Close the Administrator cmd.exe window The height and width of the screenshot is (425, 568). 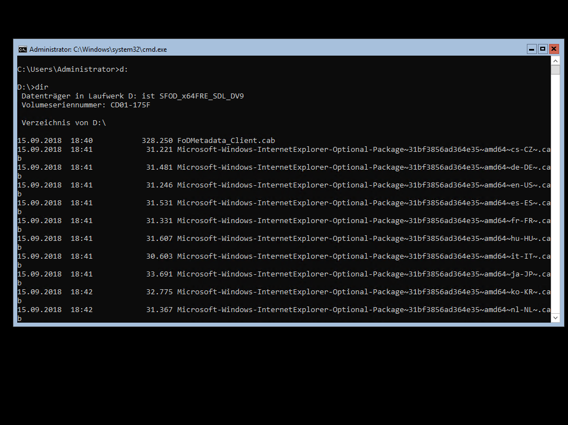pos(554,49)
